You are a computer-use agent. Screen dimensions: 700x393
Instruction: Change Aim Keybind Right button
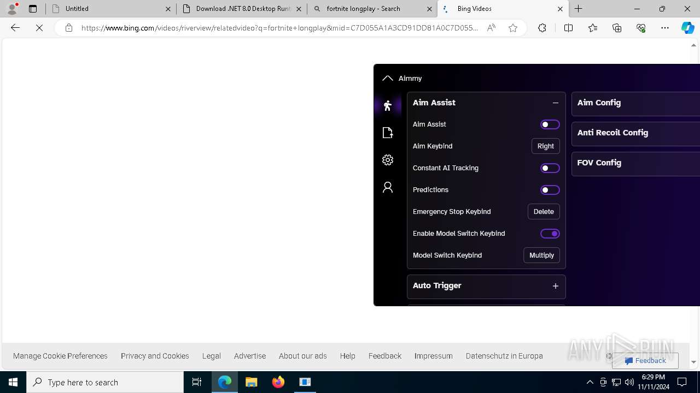[x=546, y=146]
